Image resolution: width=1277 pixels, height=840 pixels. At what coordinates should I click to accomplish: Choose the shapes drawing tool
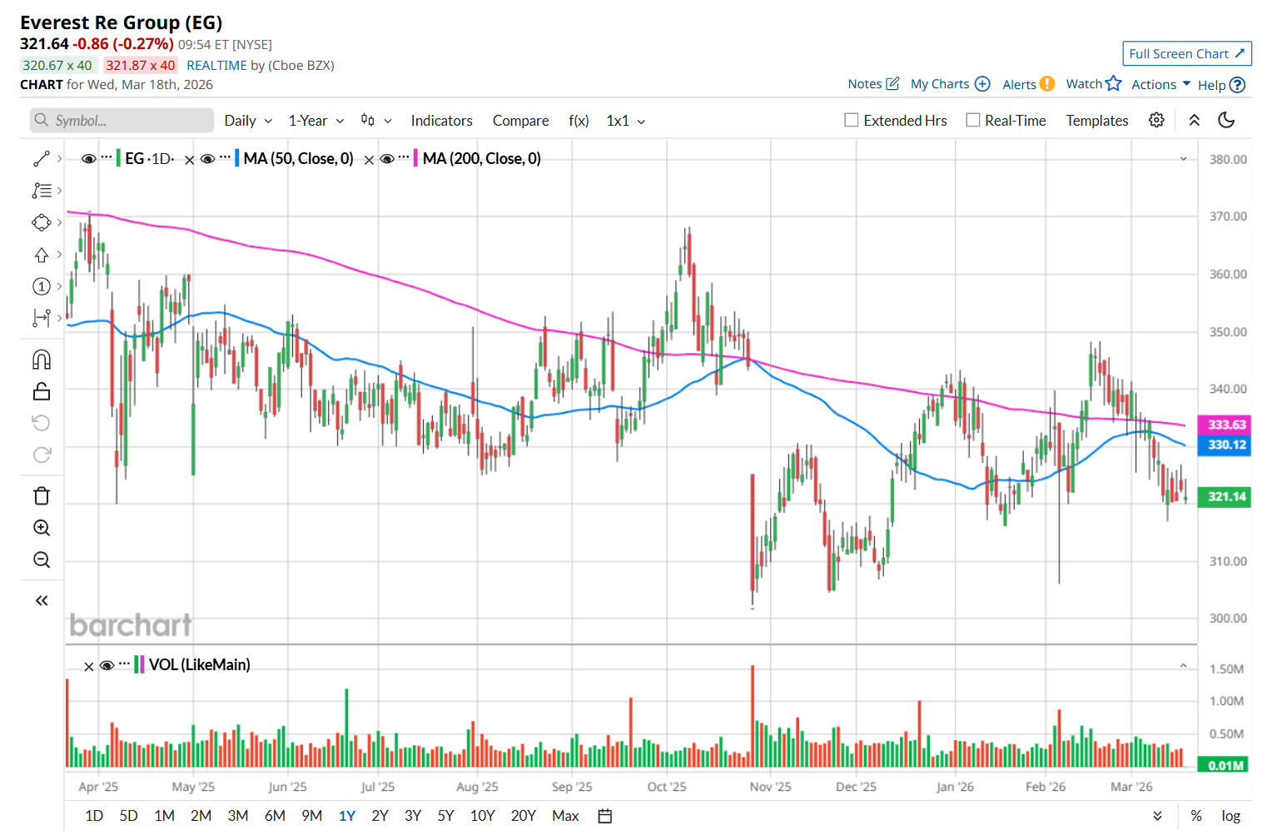point(42,222)
